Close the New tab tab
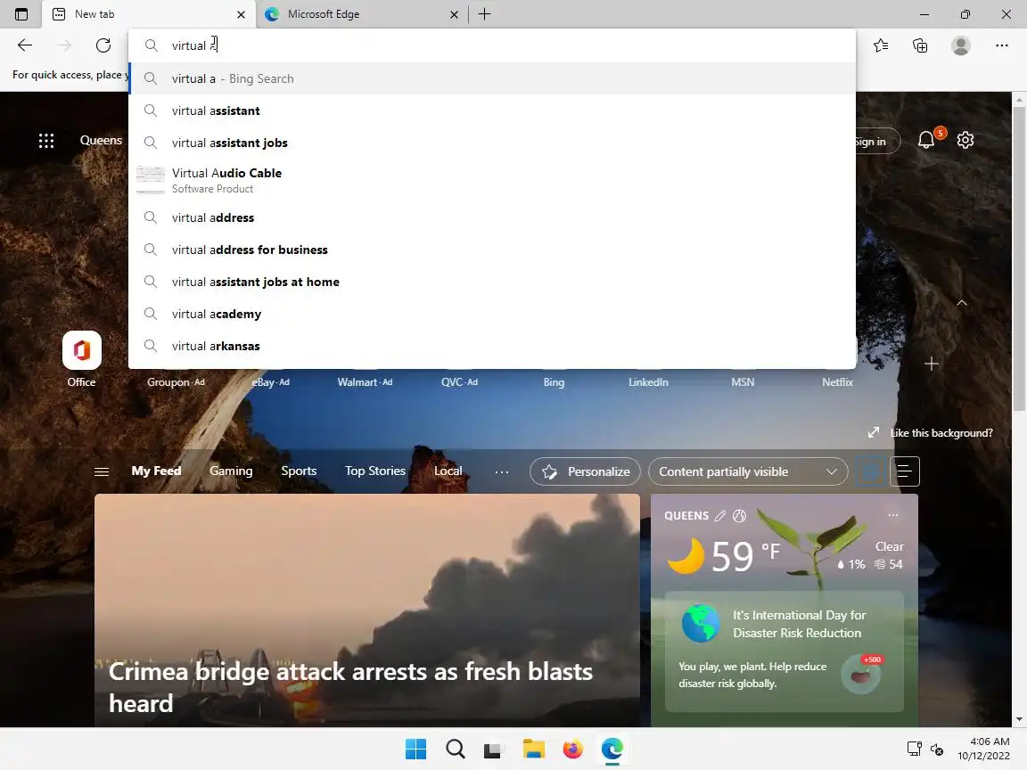Screen dimensions: 1027x770 coord(241,14)
